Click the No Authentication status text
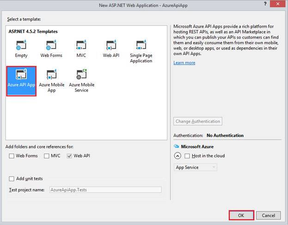The height and width of the screenshot is (225, 288). (225, 135)
